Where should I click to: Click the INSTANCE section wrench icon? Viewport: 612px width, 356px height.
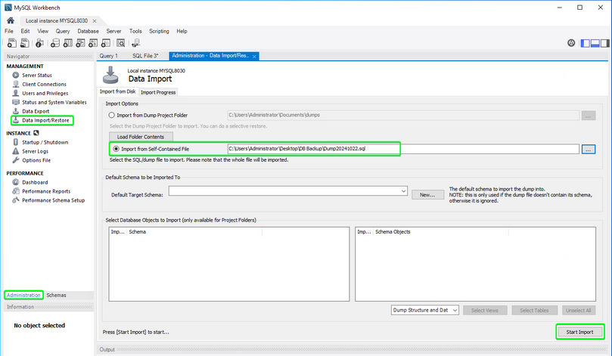point(36,133)
